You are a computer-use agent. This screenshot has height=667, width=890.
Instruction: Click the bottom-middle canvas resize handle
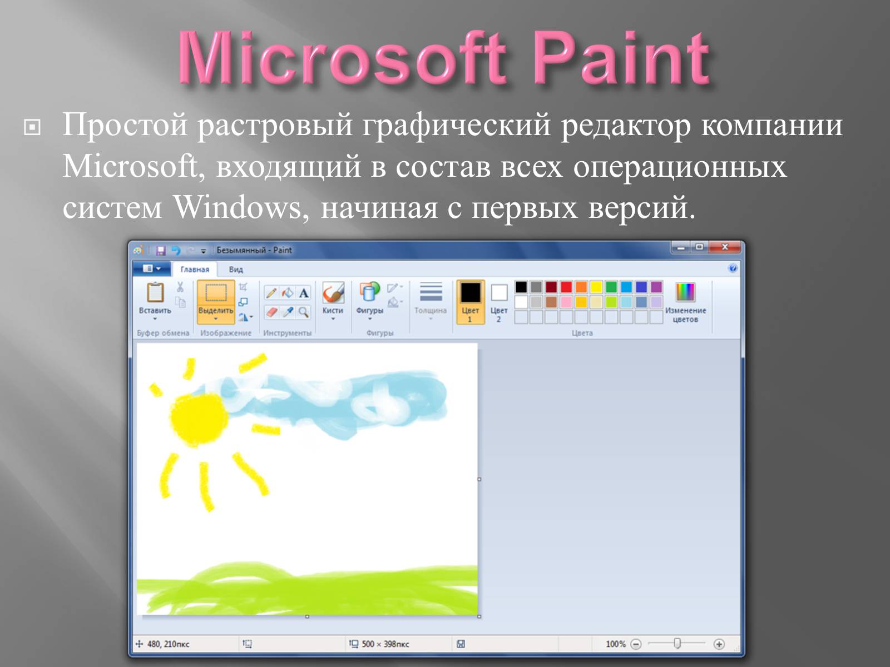click(307, 616)
